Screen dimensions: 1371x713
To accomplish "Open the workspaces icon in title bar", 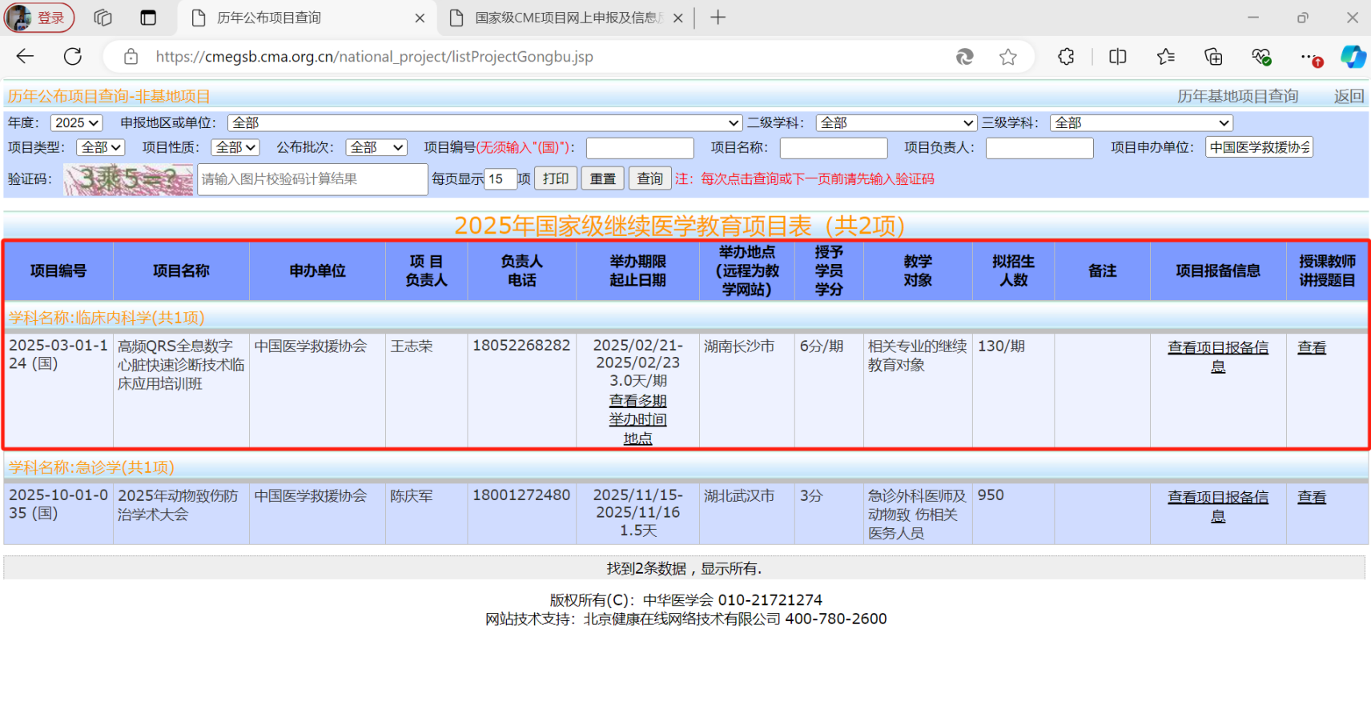I will [x=103, y=18].
